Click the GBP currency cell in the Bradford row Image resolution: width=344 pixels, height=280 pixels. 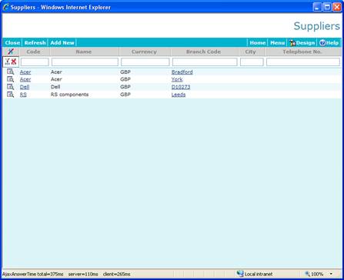pyautogui.click(x=125, y=72)
